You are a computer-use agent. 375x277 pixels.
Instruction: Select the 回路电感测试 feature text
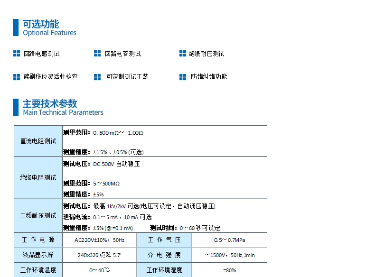pos(42,54)
